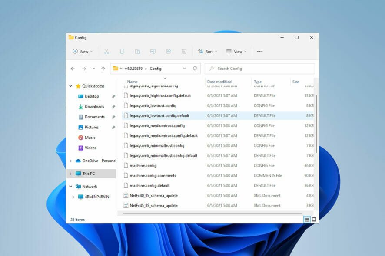Screen dimensions: 385x256
Task: Open Downloads in Quick access
Action: [x=95, y=107]
